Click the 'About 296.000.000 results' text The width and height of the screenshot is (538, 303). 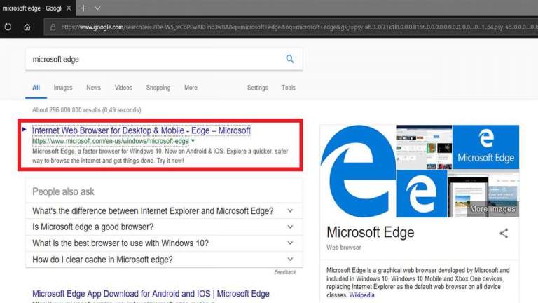pyautogui.click(x=86, y=110)
